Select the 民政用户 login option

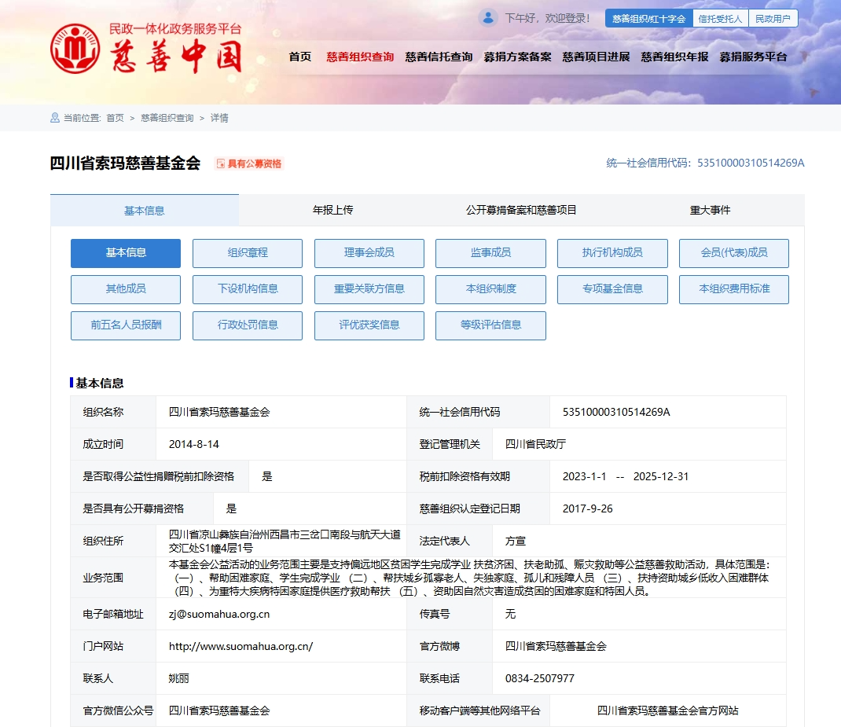pos(773,18)
